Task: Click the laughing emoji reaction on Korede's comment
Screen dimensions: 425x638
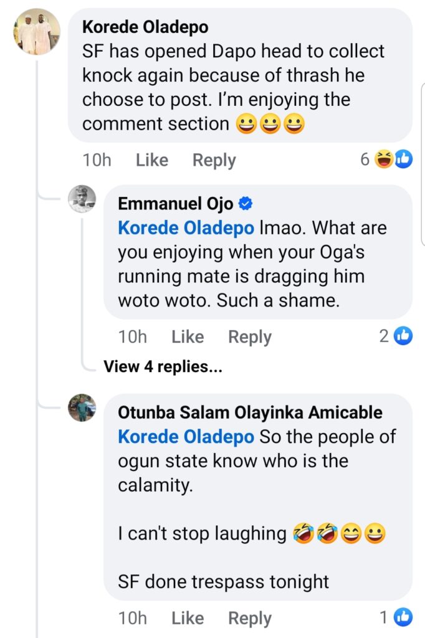Action: pyautogui.click(x=384, y=160)
